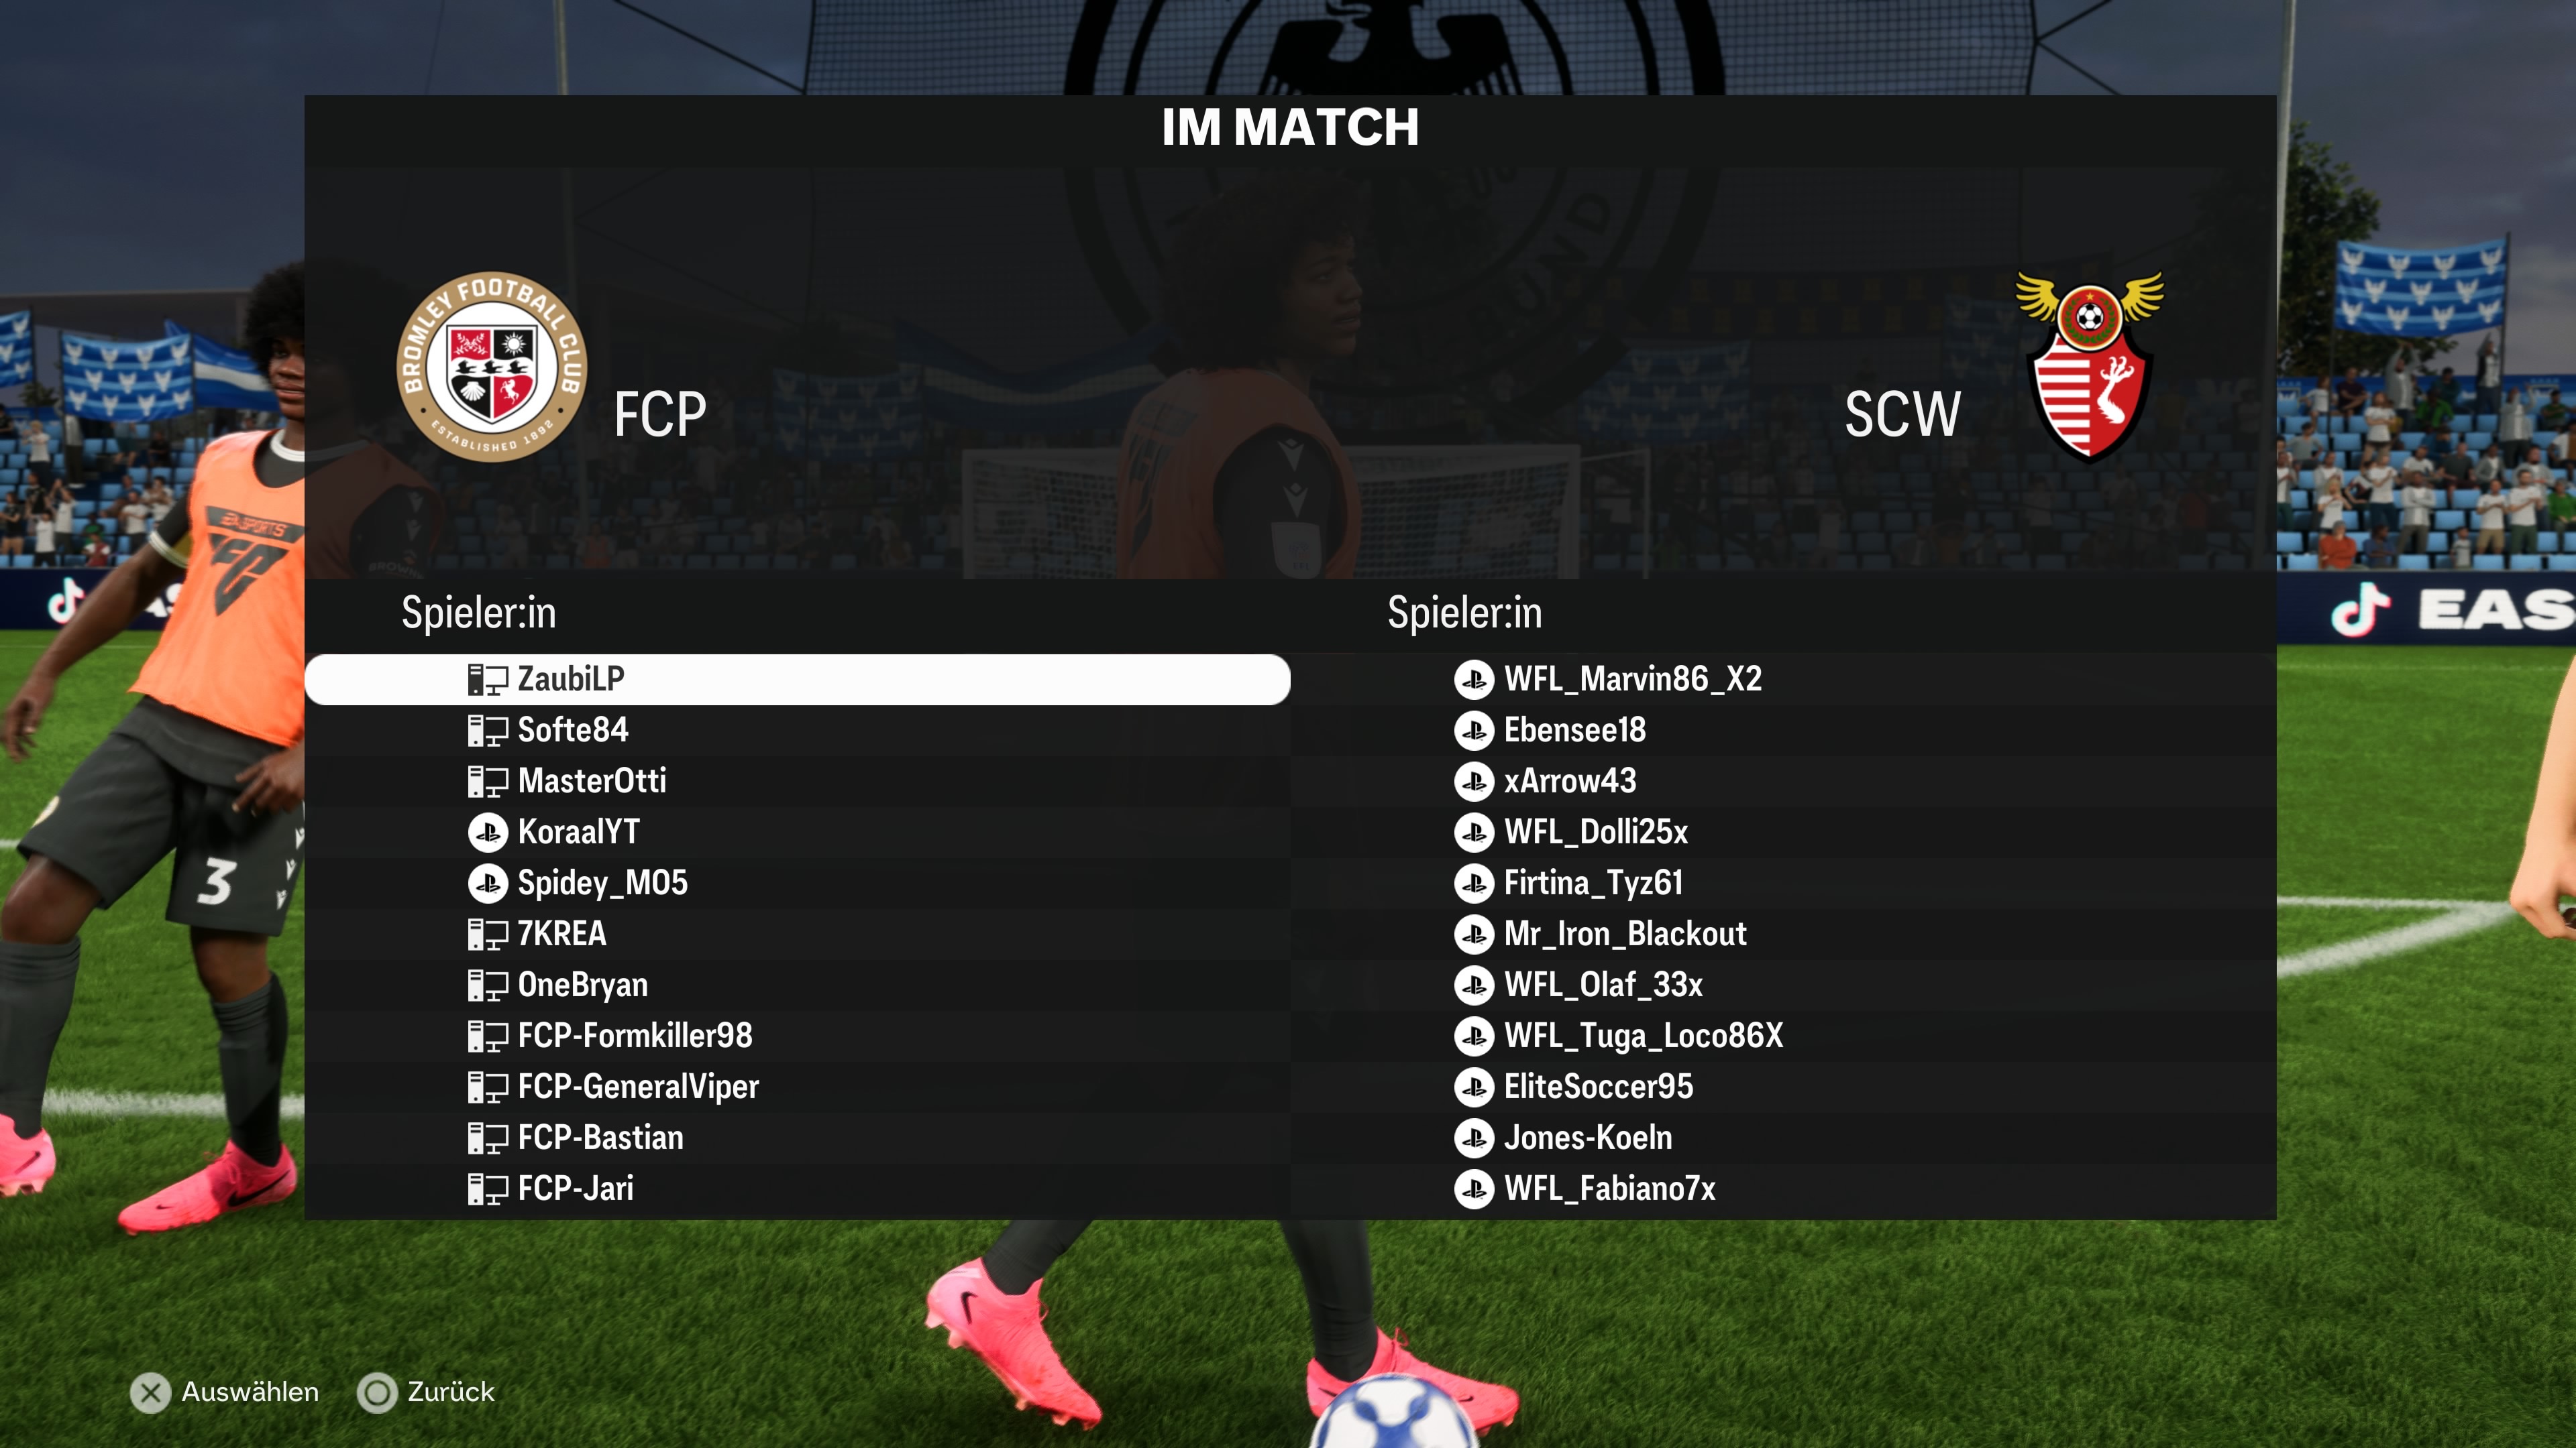Image resolution: width=2576 pixels, height=1448 pixels.
Task: Click the cross button icon for Auswählen
Action: point(150,1393)
